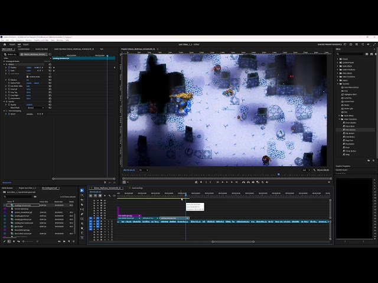
Task: Click the Play button in Program Monitor
Action: click(x=227, y=182)
